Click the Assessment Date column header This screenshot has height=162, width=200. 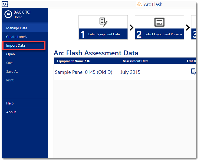coord(135,61)
